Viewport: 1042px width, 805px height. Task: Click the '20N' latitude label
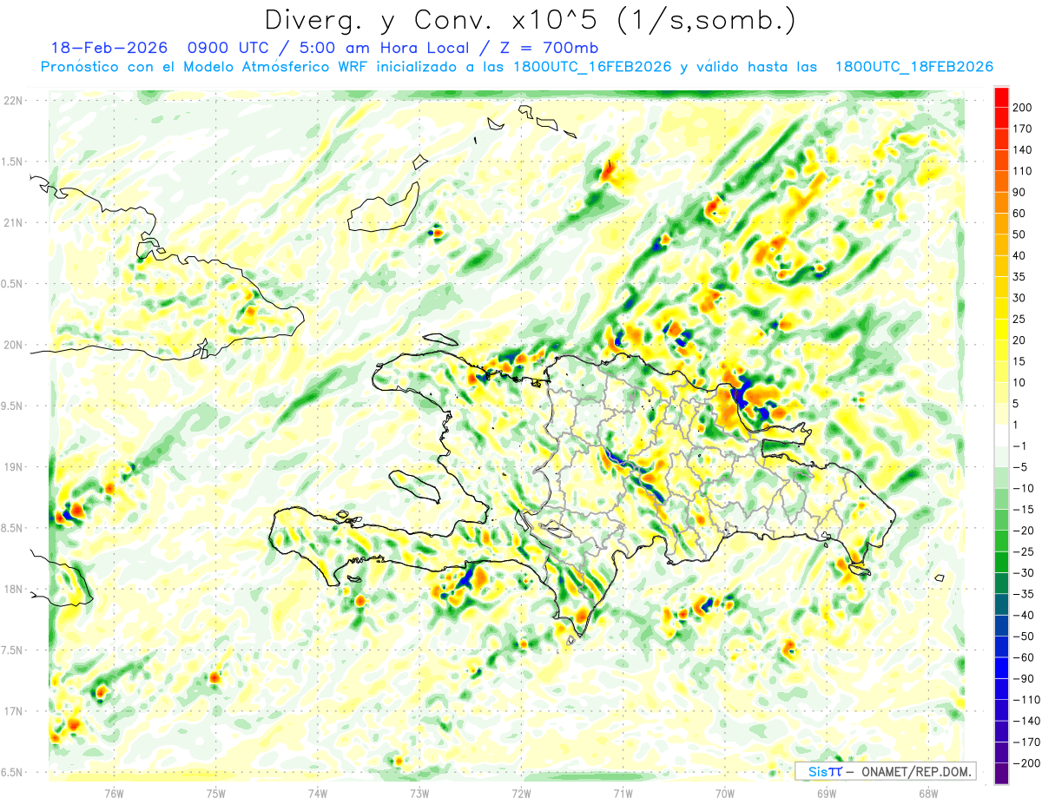[x=13, y=345]
